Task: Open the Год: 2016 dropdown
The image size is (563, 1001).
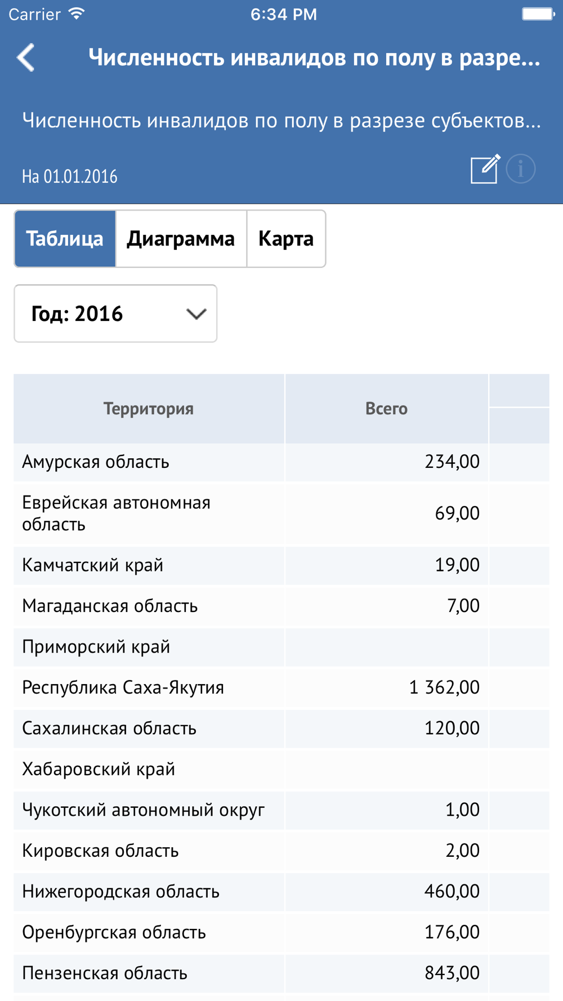Action: coord(115,314)
